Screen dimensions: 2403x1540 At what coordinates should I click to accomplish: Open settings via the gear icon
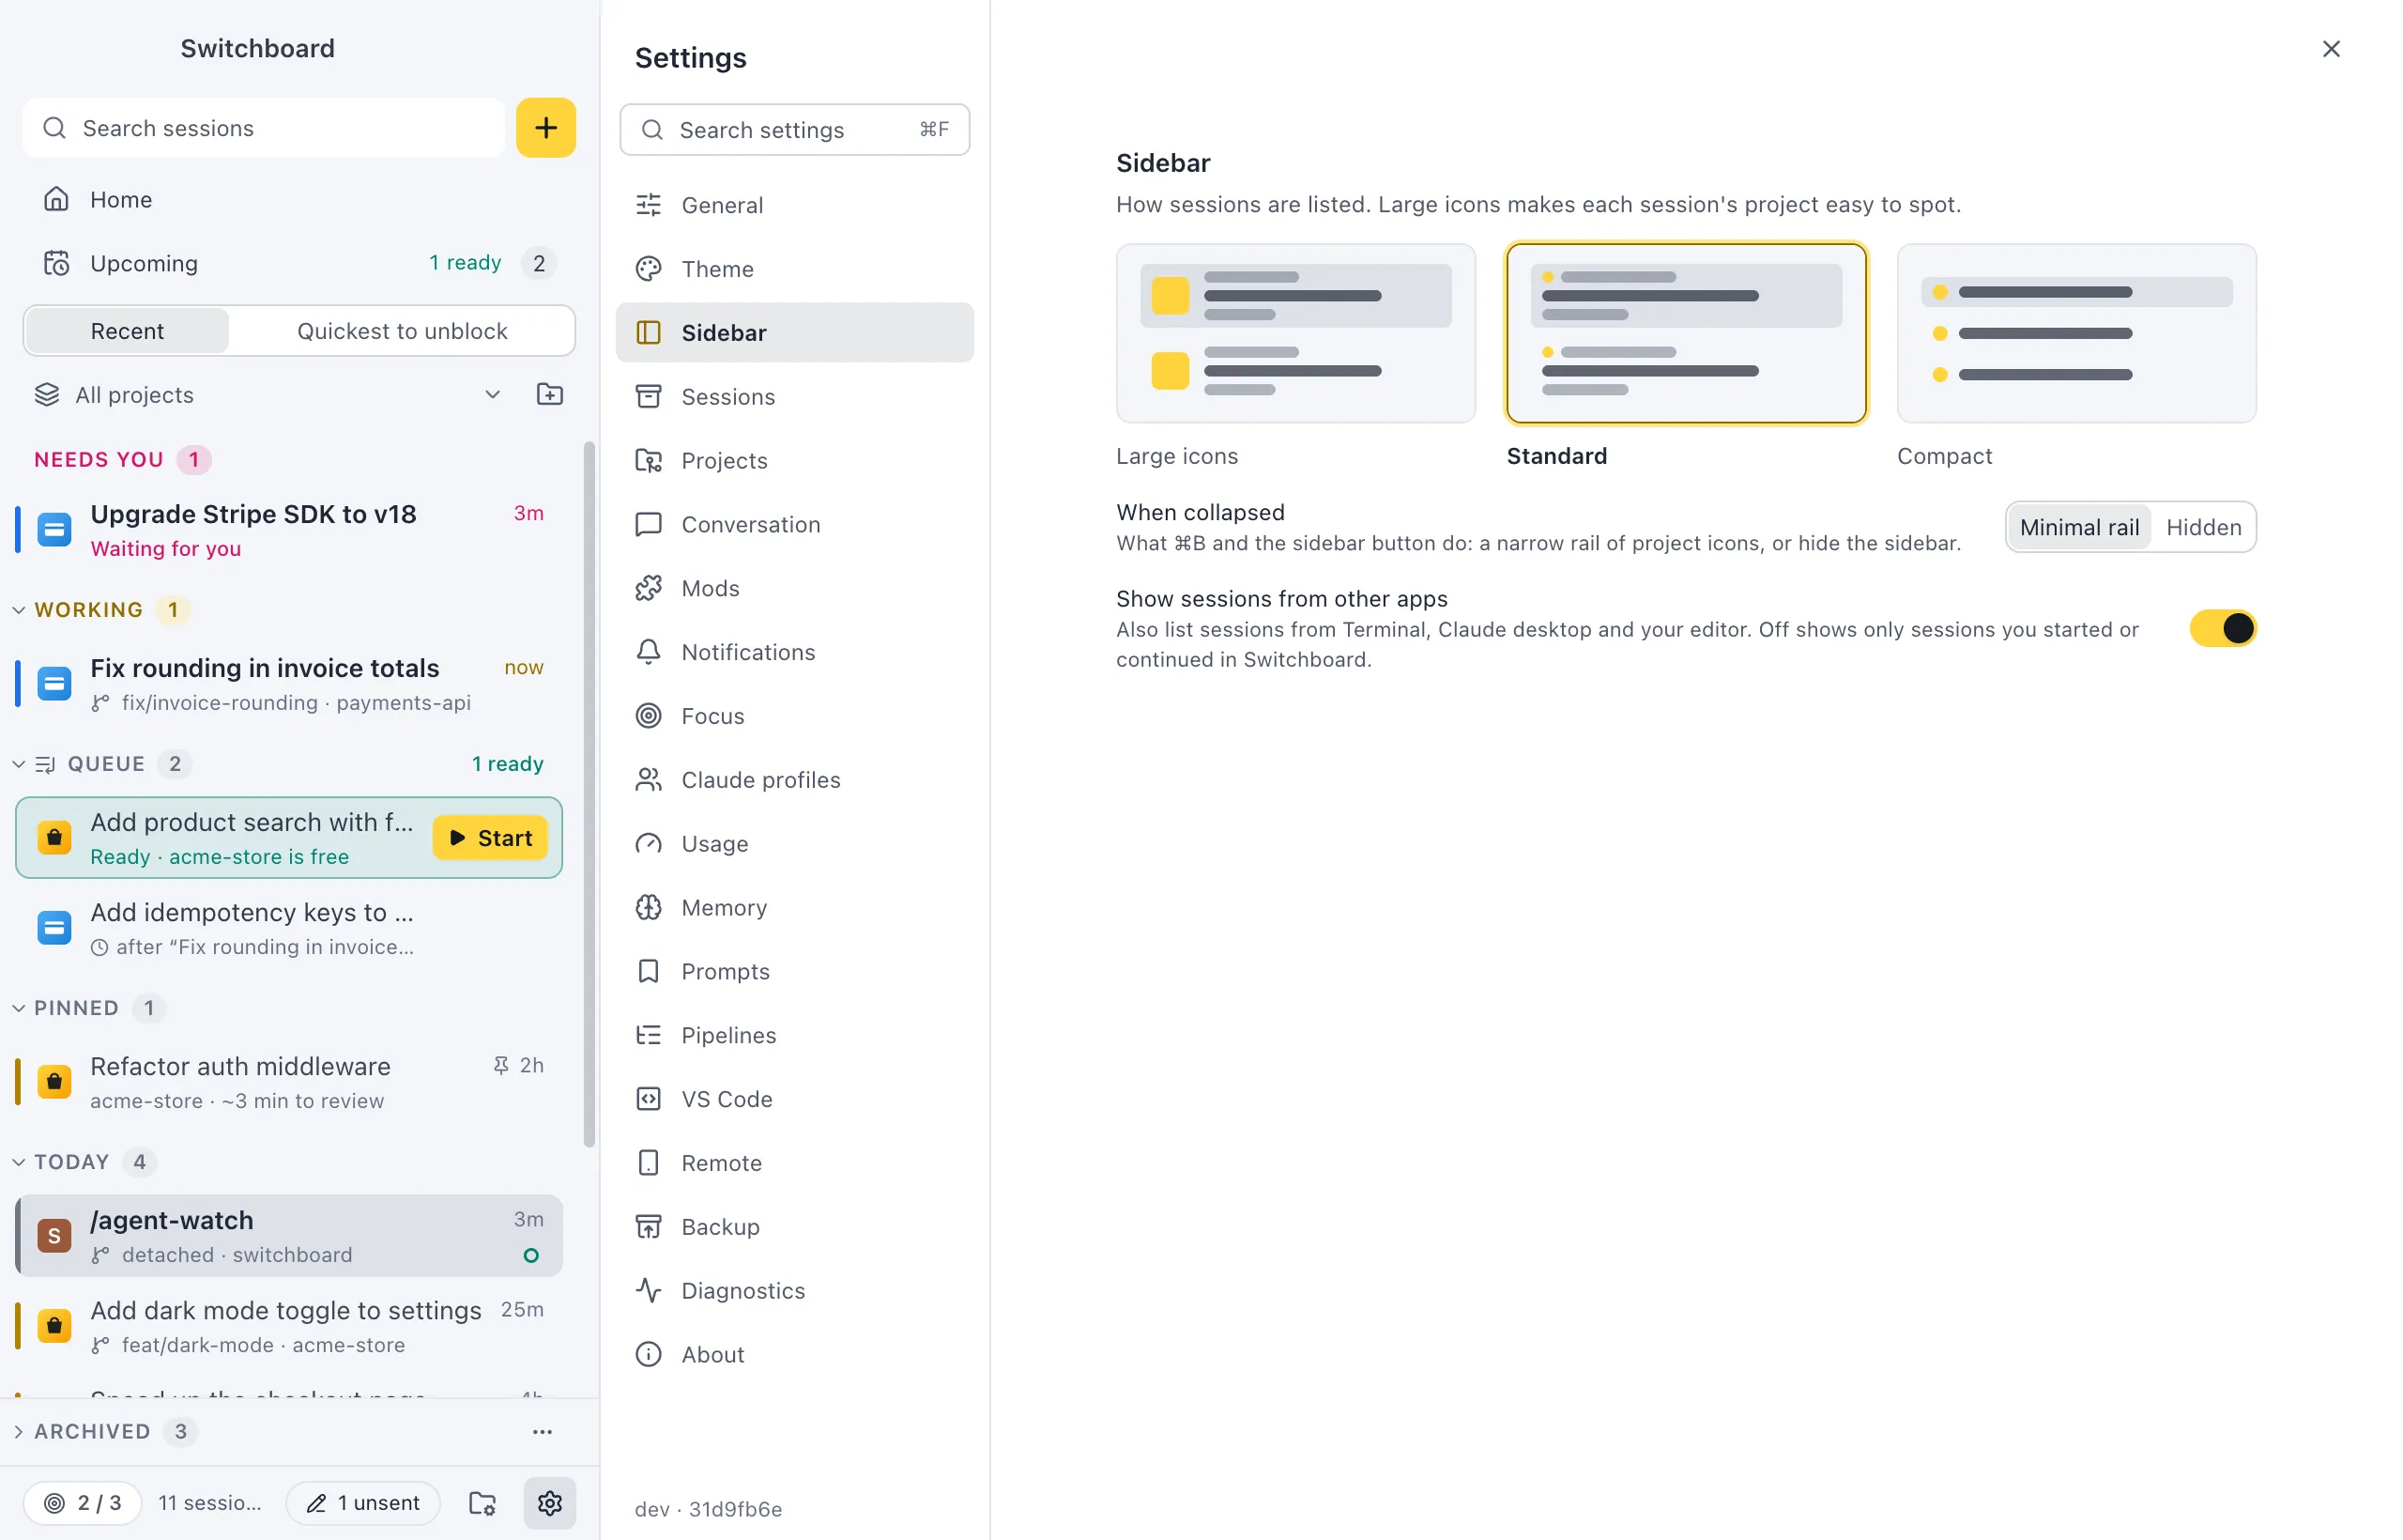(550, 1502)
